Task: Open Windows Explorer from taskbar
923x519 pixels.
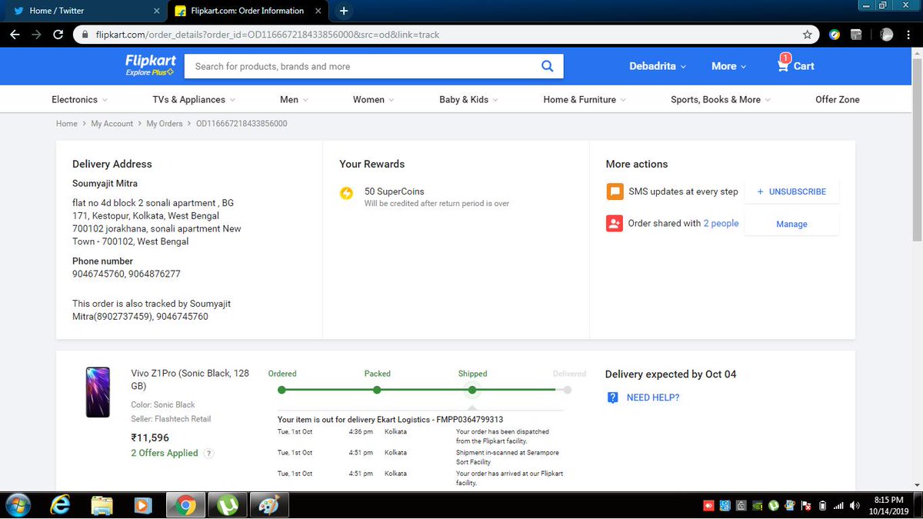Action: [x=102, y=506]
